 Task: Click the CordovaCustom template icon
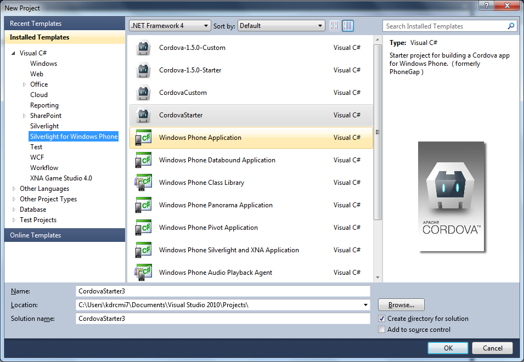click(143, 93)
